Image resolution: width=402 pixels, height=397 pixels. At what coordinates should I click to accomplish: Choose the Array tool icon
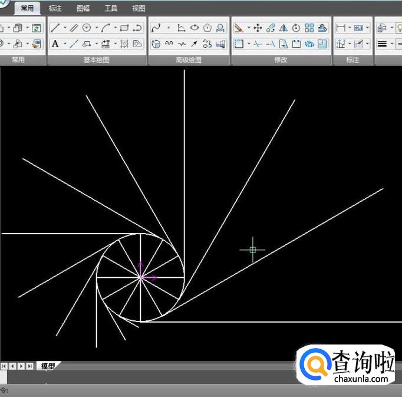click(309, 28)
